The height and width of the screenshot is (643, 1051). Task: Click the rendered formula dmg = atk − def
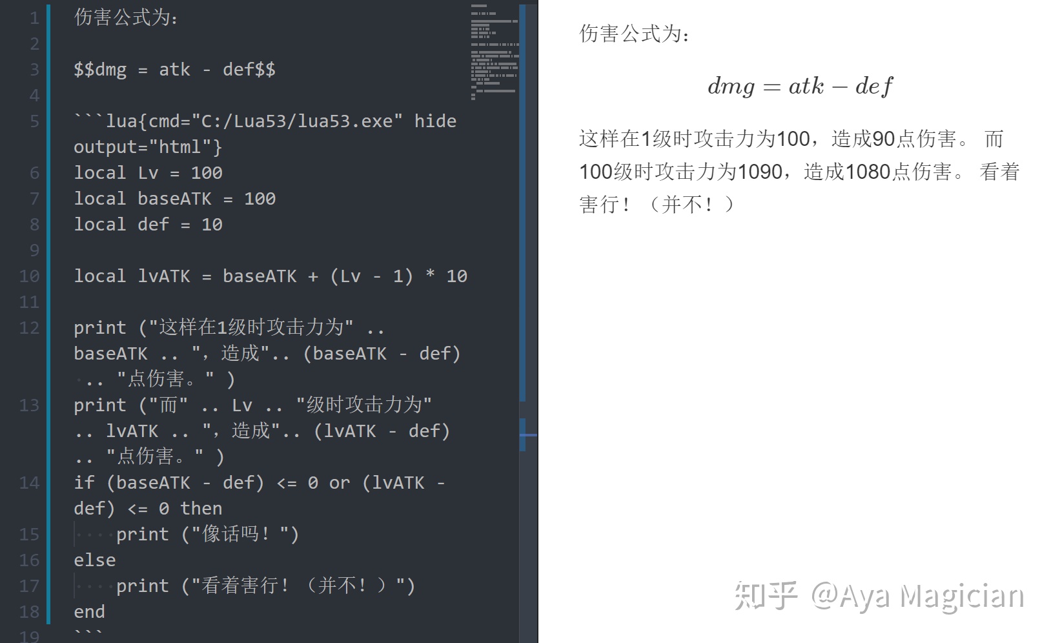coord(801,86)
